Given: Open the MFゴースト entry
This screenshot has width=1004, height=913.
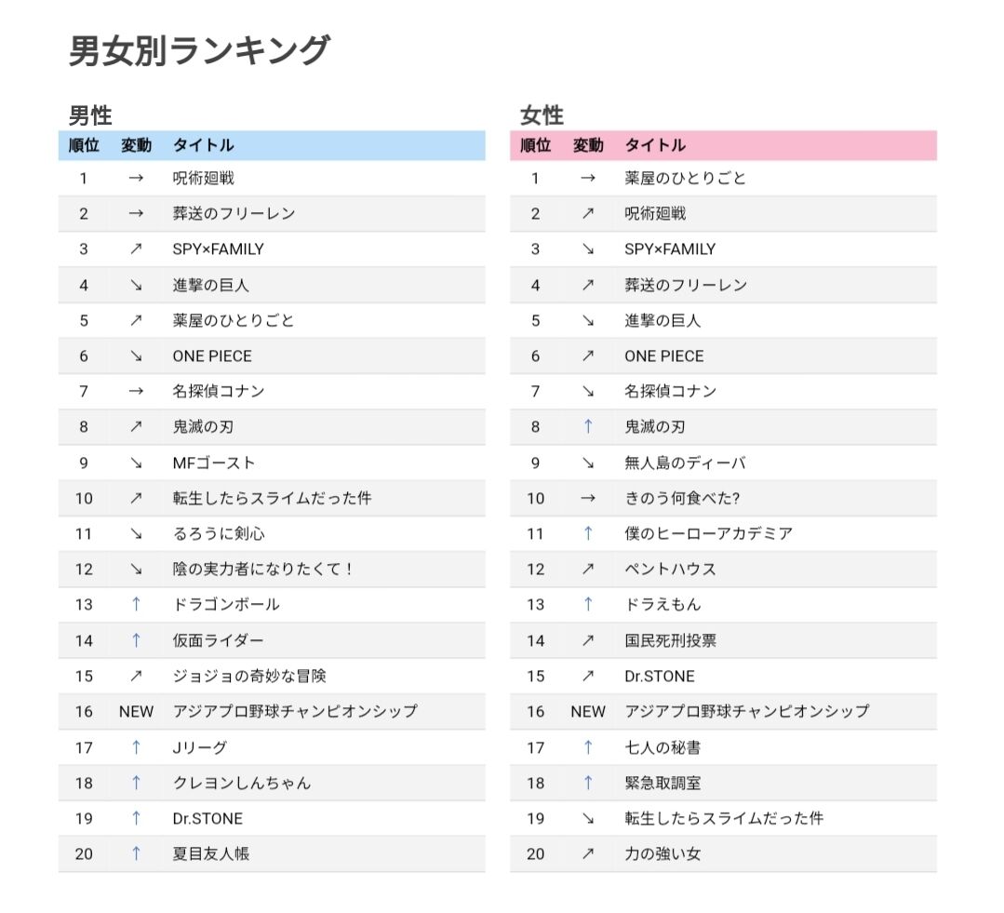Looking at the screenshot, I should (214, 463).
